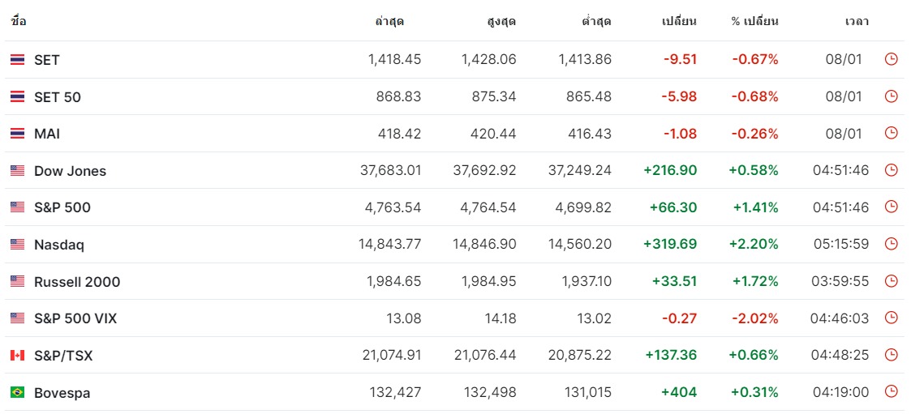The width and height of the screenshot is (911, 414).
Task: Click the Thai flag next to SET 50
Action: pos(17,97)
